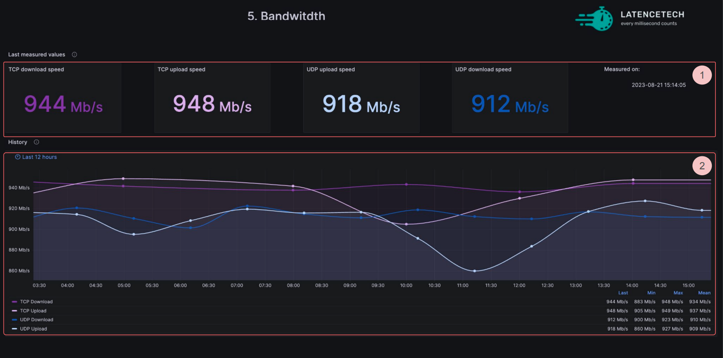
Task: Click the dashboard title 5. Bandwitdth
Action: tap(286, 16)
